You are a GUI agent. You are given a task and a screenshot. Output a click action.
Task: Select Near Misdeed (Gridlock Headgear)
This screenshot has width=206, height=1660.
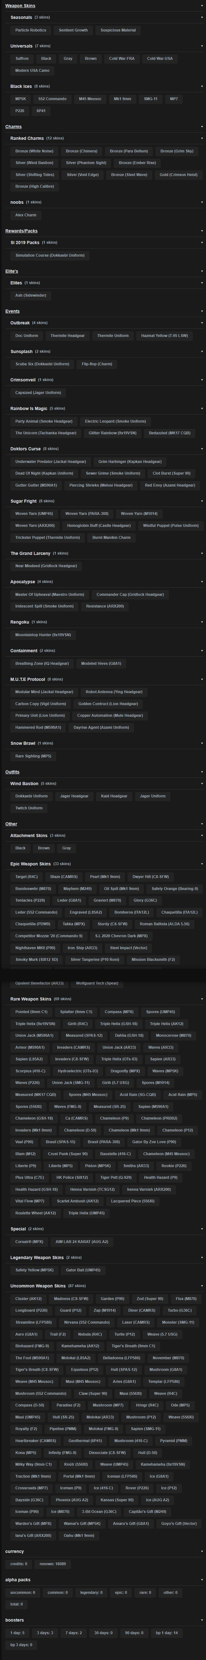click(46, 566)
